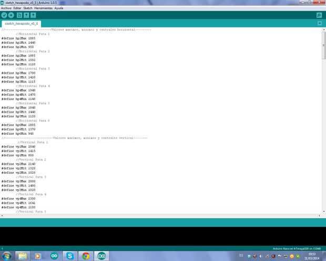Click the line '#define vp3Mit 1400'
Viewport: 326px width, 261px height.
(18, 186)
